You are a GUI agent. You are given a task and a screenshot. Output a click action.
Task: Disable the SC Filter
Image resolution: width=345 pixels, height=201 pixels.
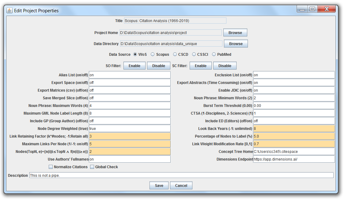(225, 66)
